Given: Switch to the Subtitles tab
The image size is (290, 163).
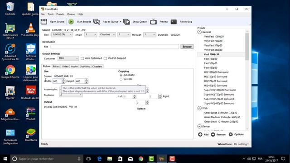Looking at the screenshot, I should (85, 67).
